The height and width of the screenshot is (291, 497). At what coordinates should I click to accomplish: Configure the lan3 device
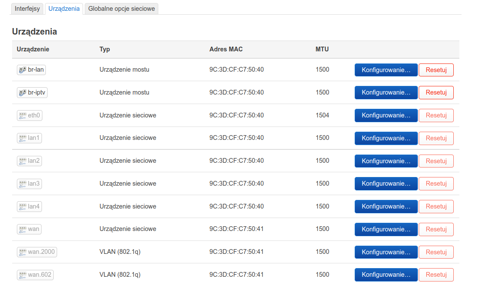[386, 184]
